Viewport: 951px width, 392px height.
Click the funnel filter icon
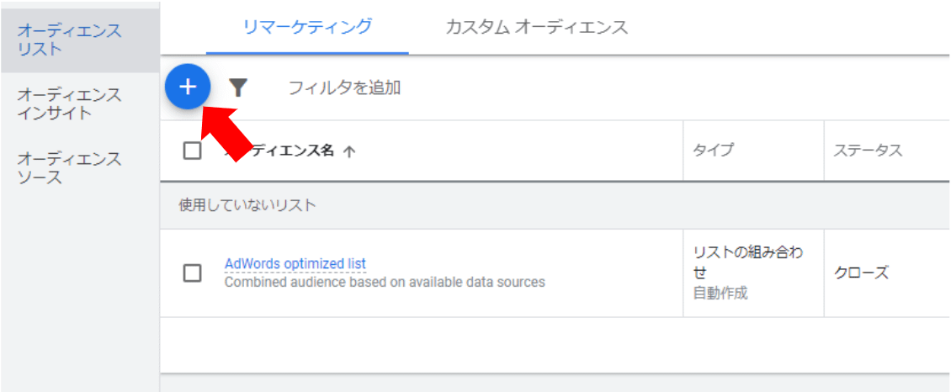[x=239, y=87]
